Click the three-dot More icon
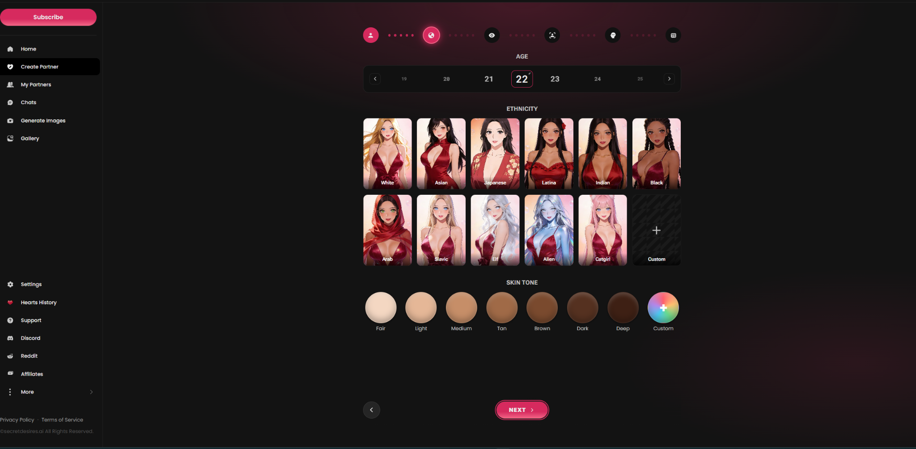The image size is (916, 449). (x=10, y=392)
